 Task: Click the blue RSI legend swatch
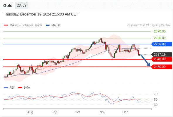pos(6,88)
